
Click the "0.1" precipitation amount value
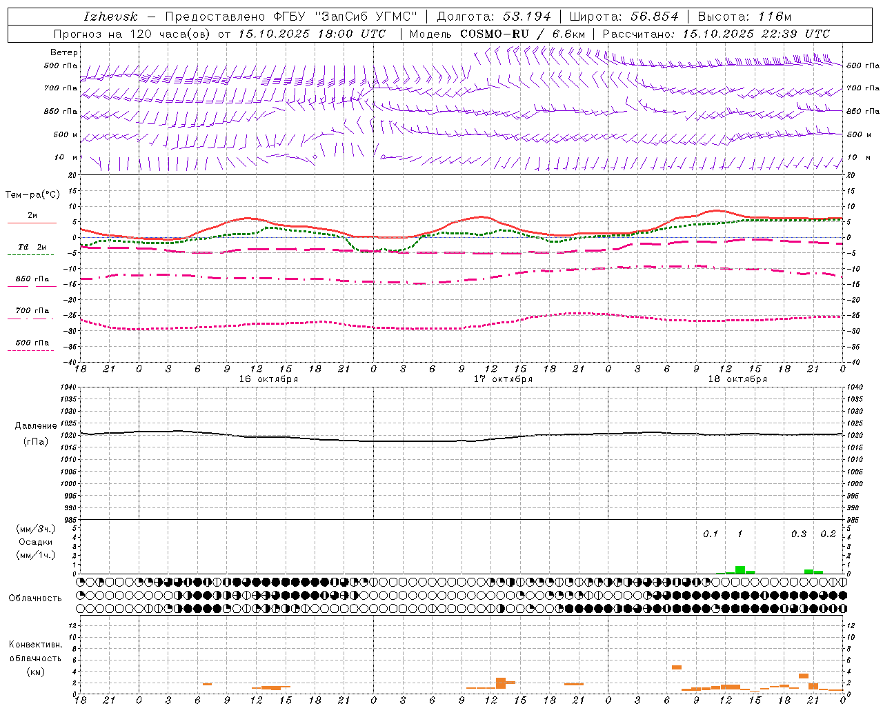click(x=711, y=534)
